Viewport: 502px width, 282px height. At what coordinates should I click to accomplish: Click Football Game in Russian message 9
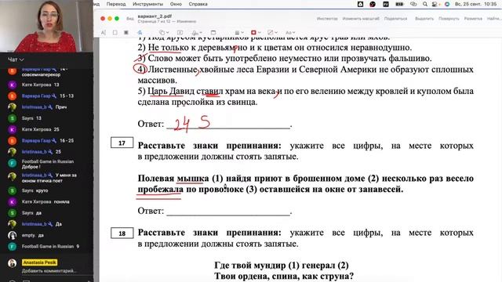tap(50, 247)
